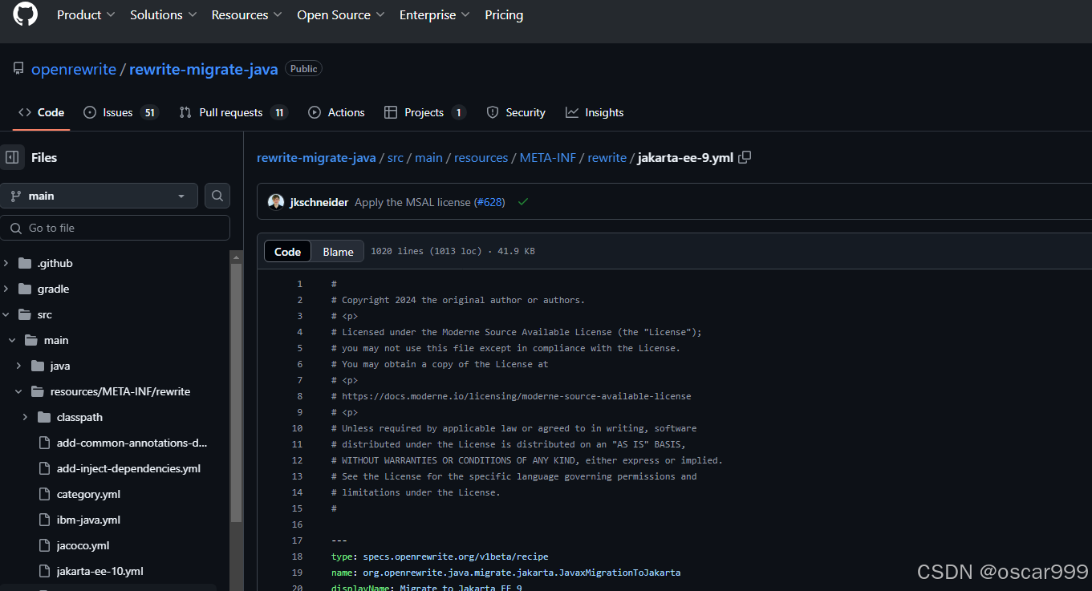The height and width of the screenshot is (591, 1092).
Task: Open the openrewrite owner link
Action: (74, 69)
